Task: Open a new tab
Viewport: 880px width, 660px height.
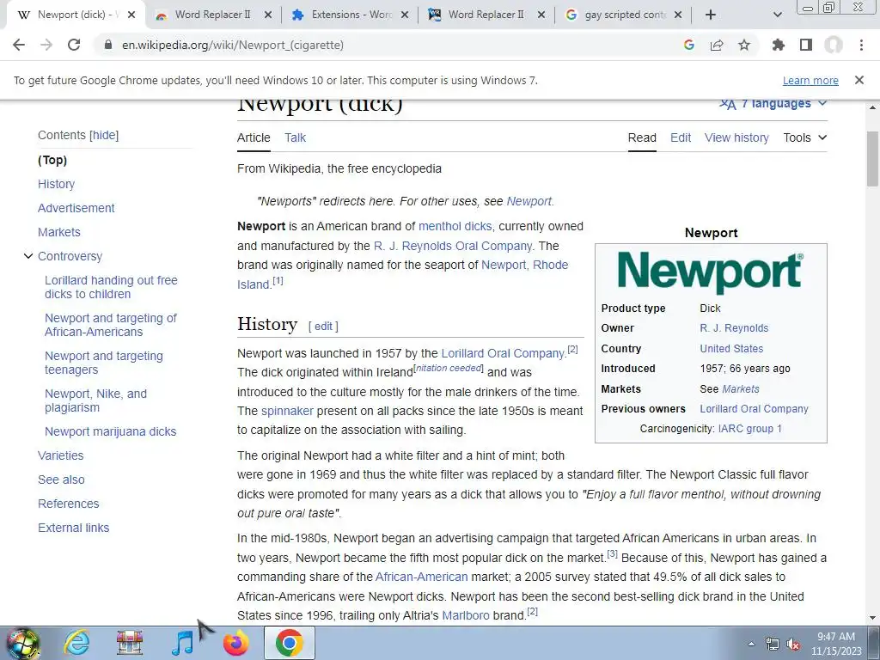Action: coord(711,15)
